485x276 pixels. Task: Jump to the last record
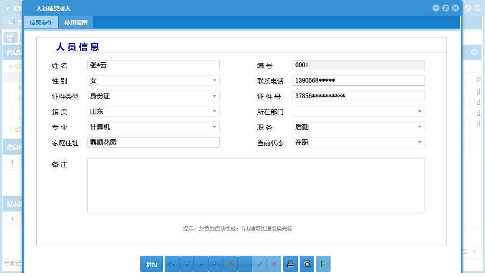[x=215, y=264]
